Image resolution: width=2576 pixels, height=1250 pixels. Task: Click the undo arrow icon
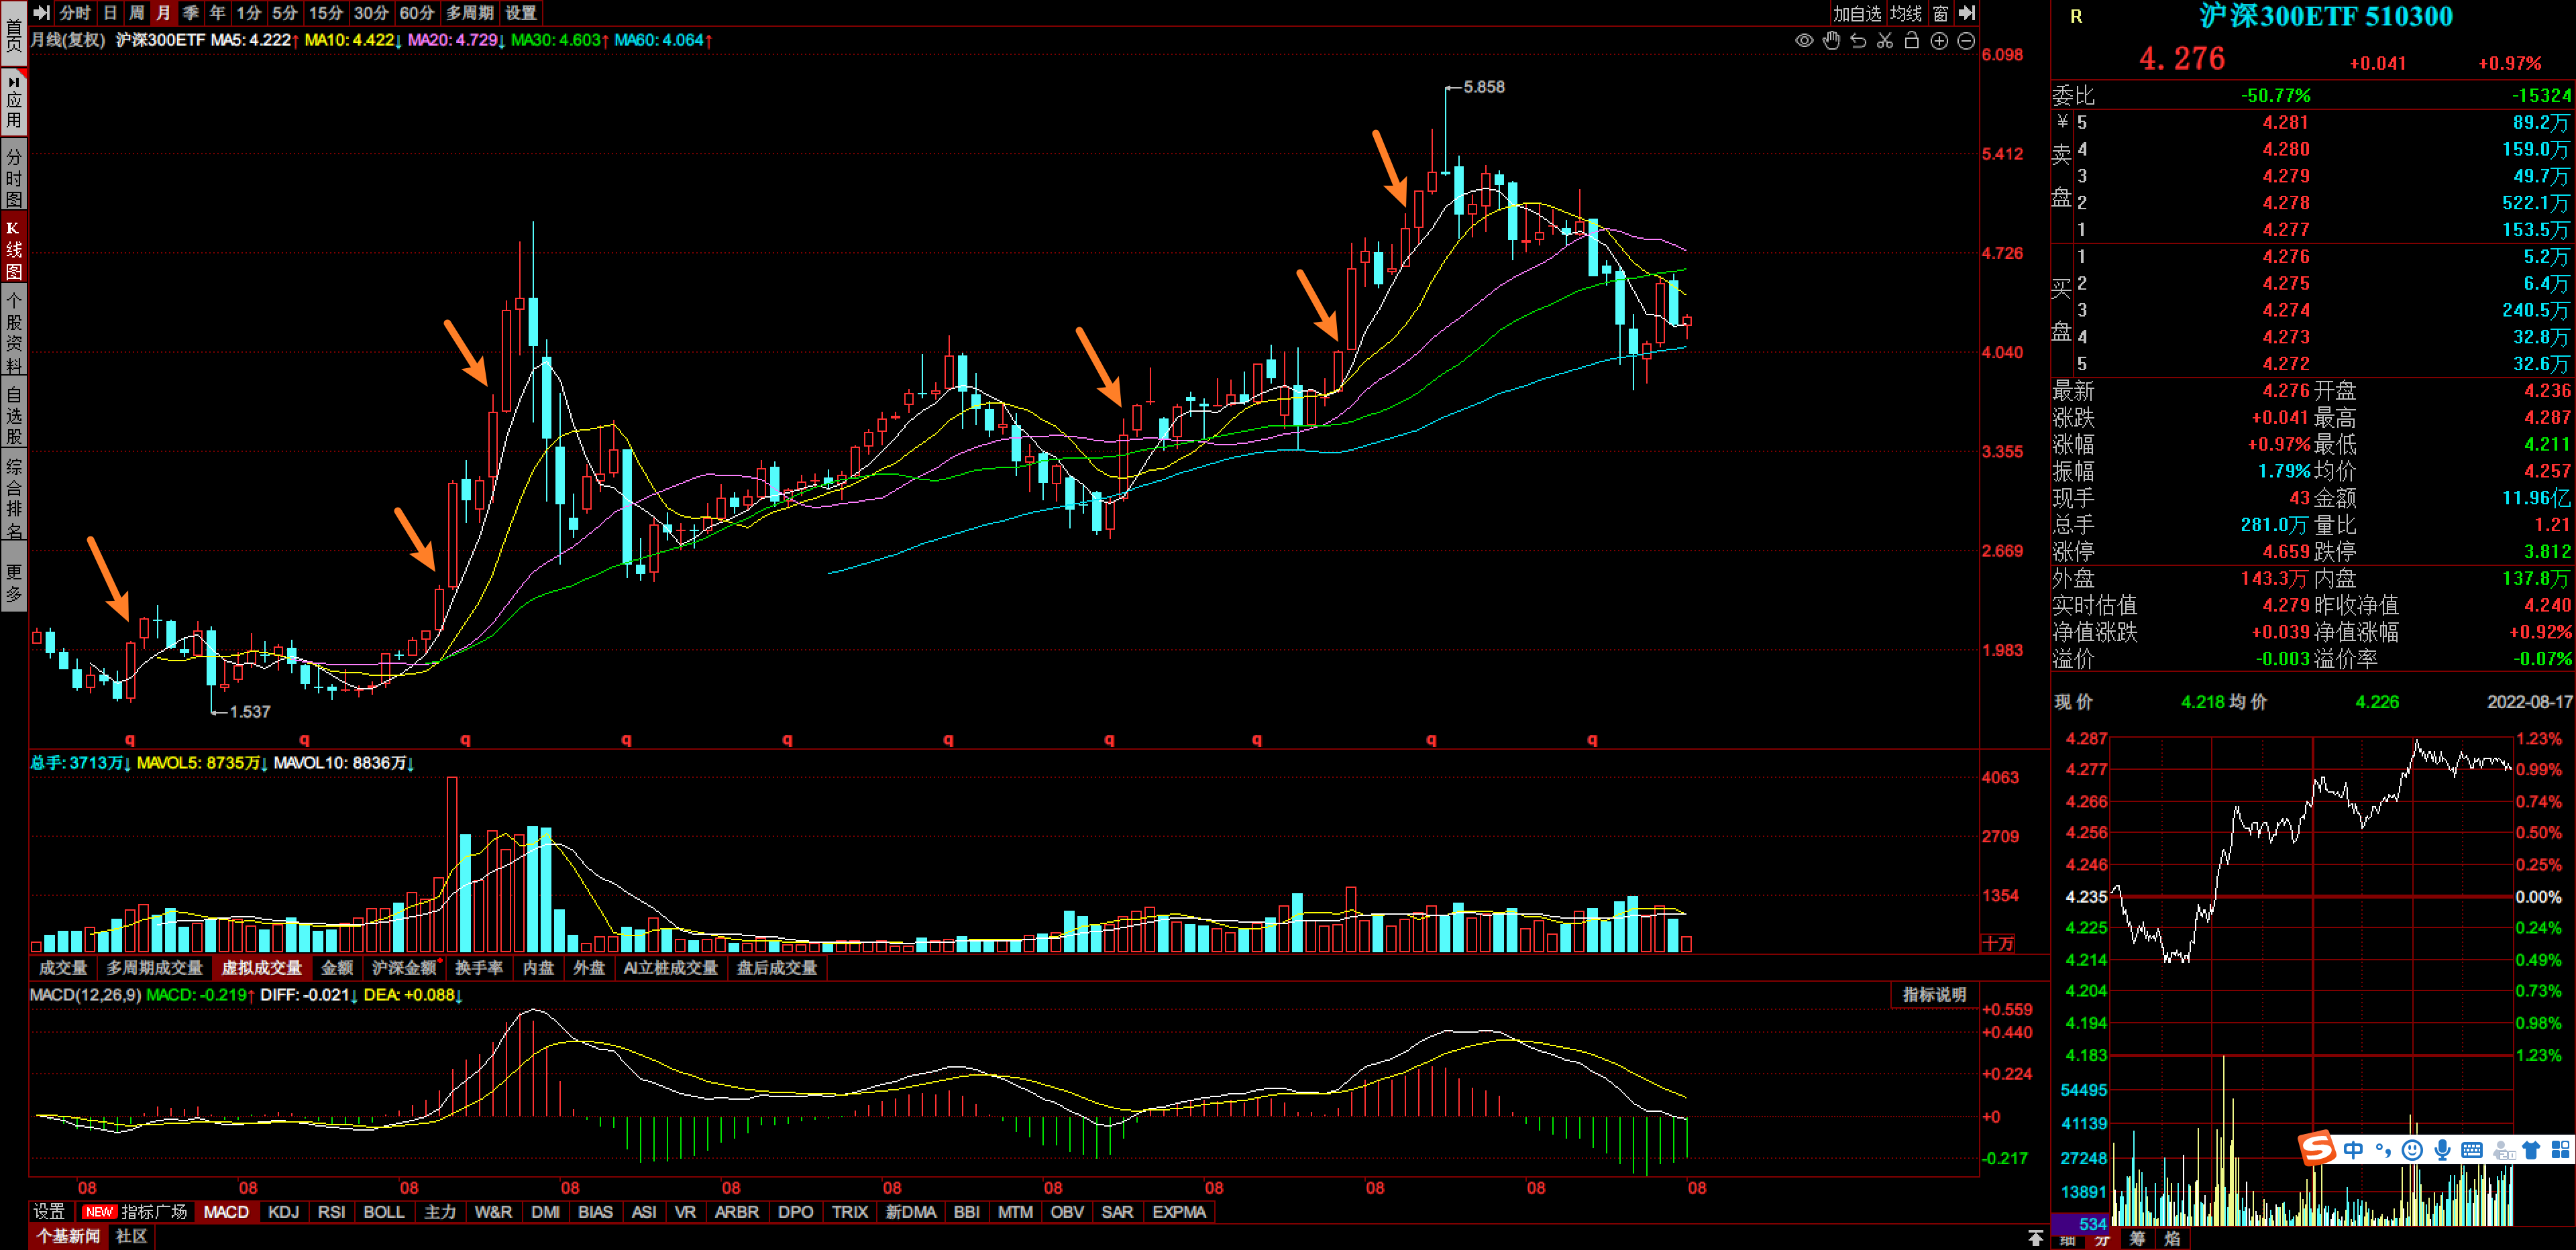[1858, 41]
